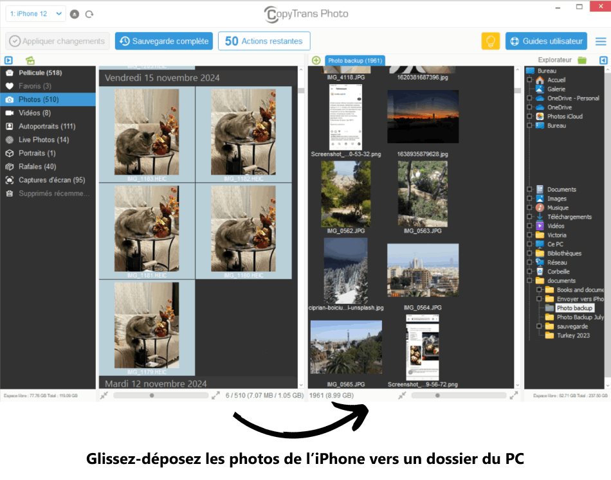
Task: Collapse the Explorateur panel with the blue arrow
Action: click(x=603, y=60)
